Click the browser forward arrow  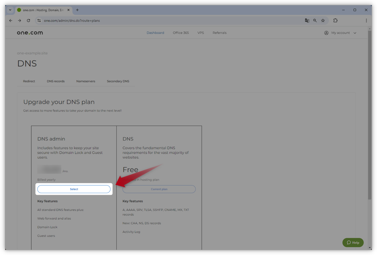19,21
